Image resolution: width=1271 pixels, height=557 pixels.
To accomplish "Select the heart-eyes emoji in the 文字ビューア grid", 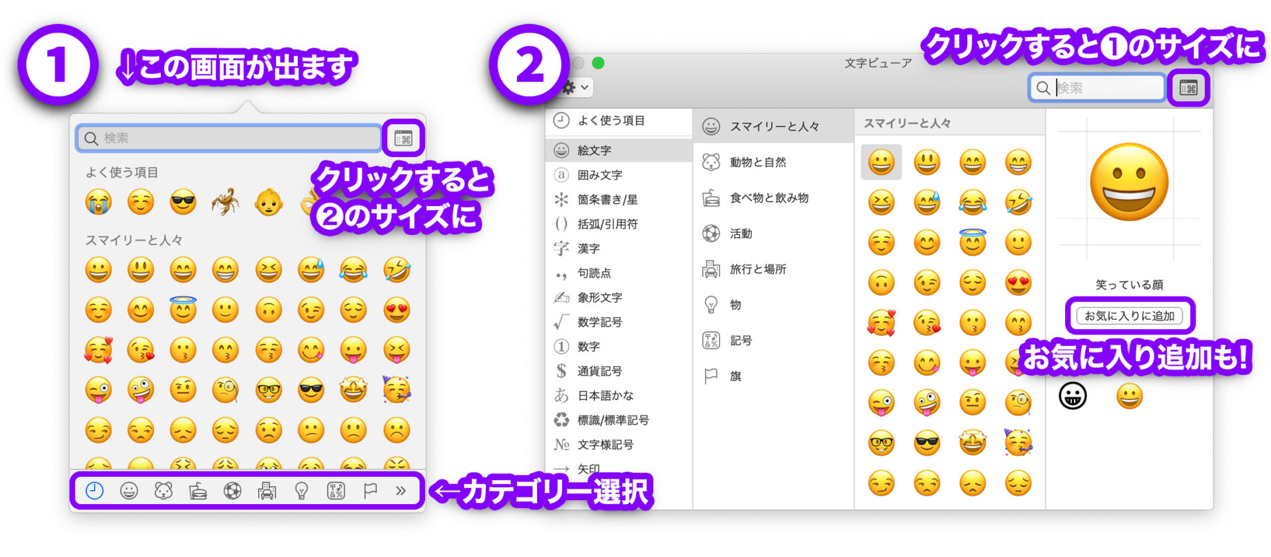I will tap(1018, 283).
